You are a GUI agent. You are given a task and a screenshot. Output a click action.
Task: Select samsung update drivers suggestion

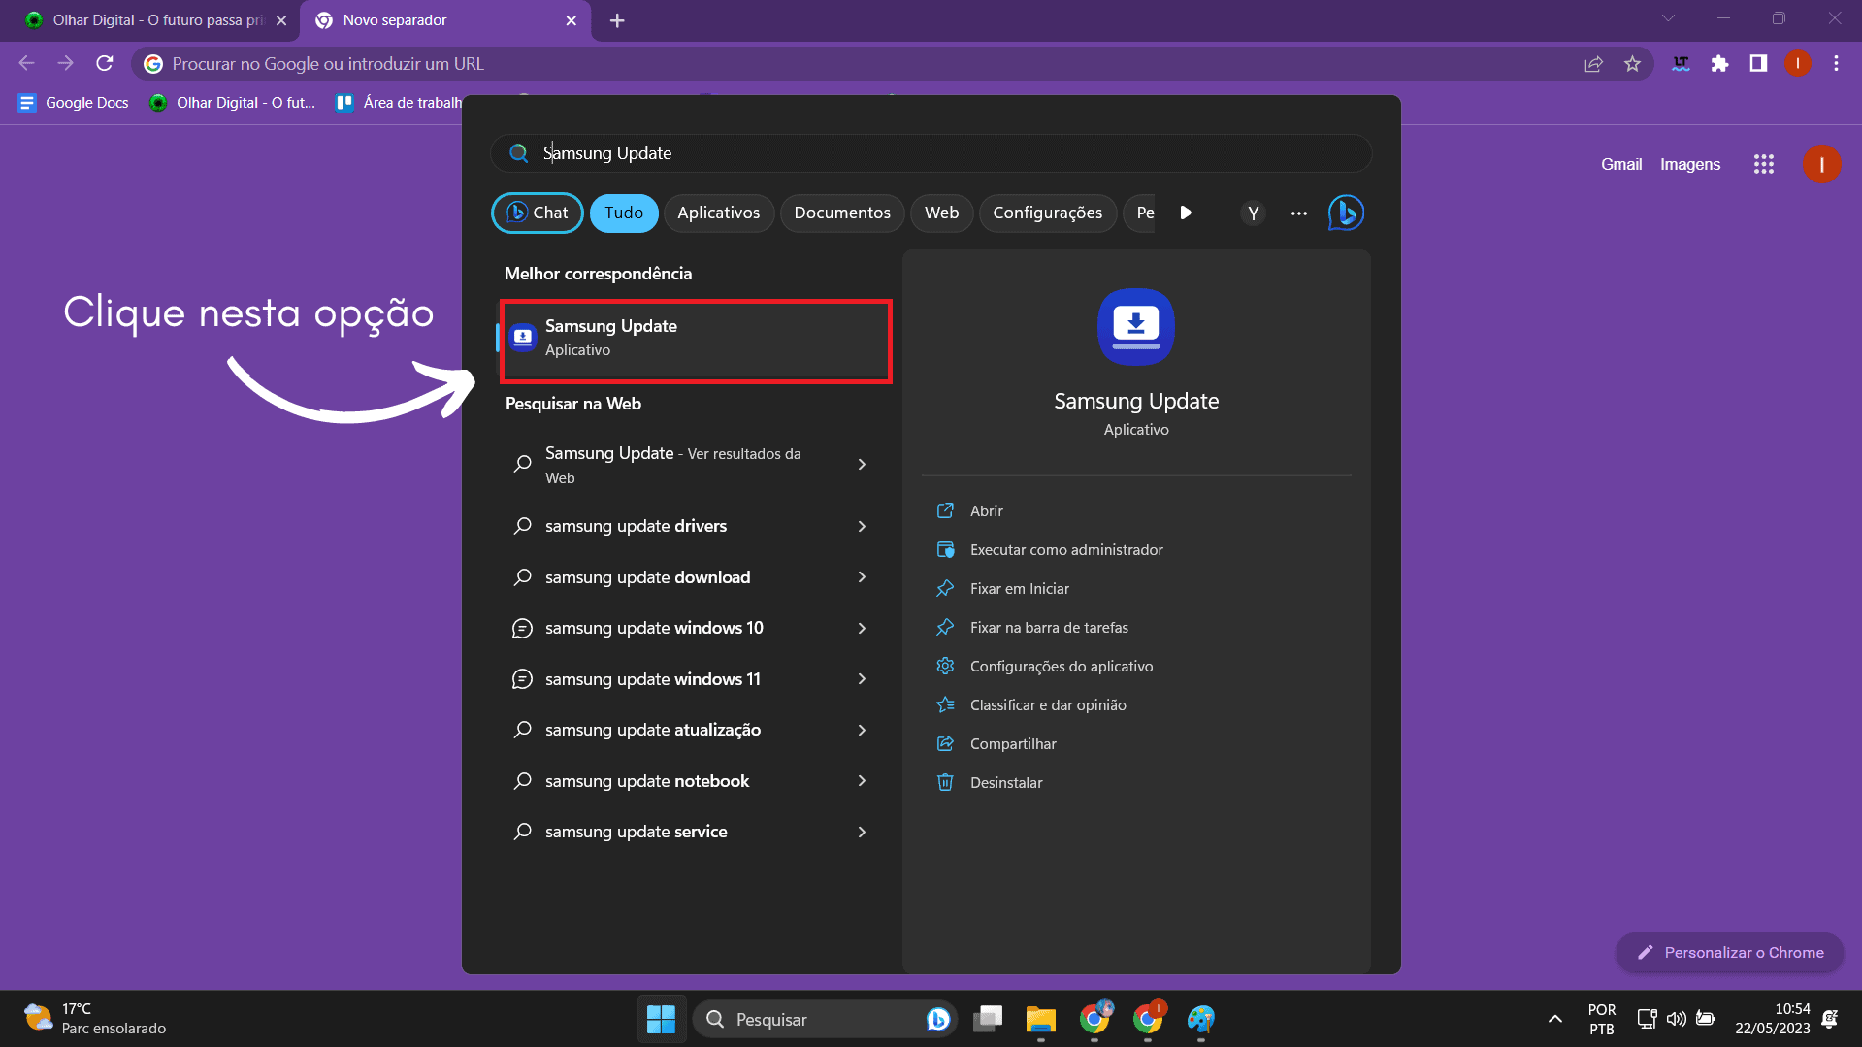pos(636,526)
